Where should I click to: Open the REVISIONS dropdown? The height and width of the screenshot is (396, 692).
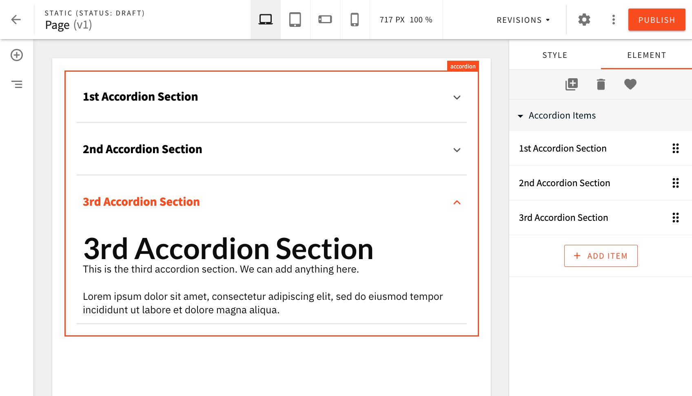click(523, 20)
